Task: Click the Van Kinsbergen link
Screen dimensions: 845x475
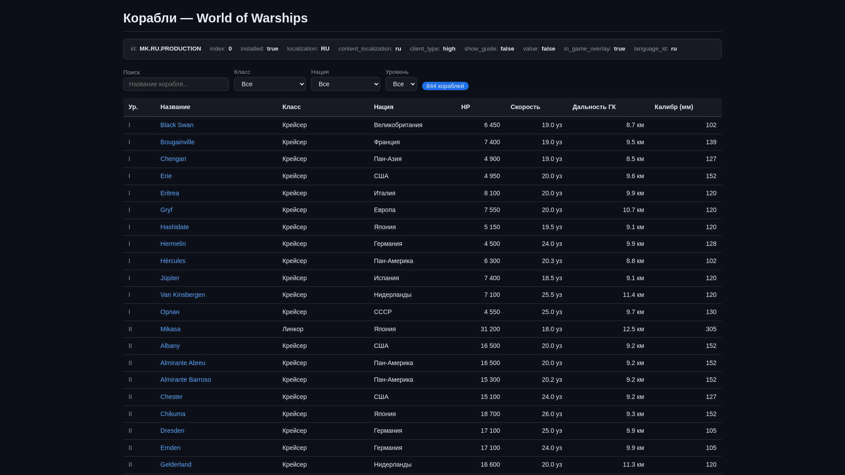Action: point(183,295)
